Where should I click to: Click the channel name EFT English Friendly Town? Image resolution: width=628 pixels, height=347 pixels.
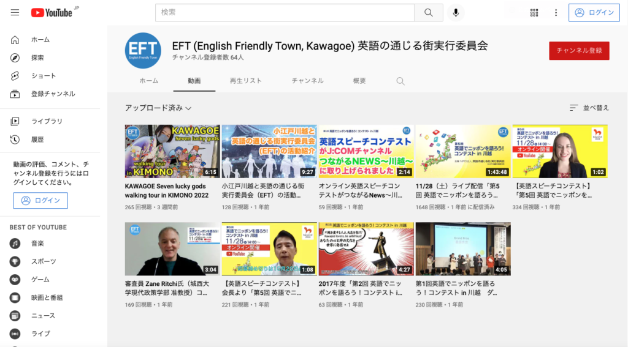[330, 46]
